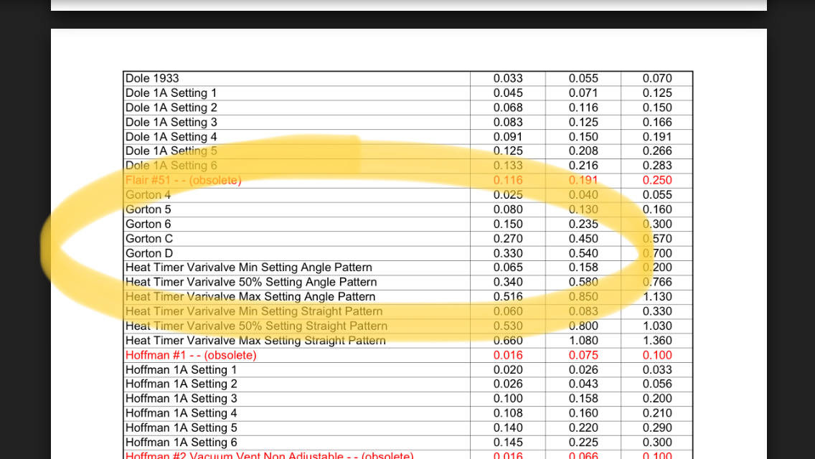The image size is (815, 459).
Task: Click the 'Dole 1A Setting 5' label
Action: click(x=171, y=151)
